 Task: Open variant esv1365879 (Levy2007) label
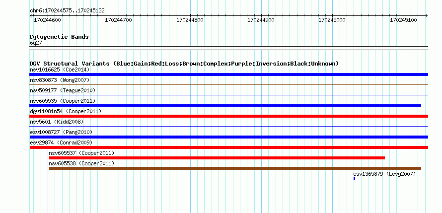coord(384,174)
